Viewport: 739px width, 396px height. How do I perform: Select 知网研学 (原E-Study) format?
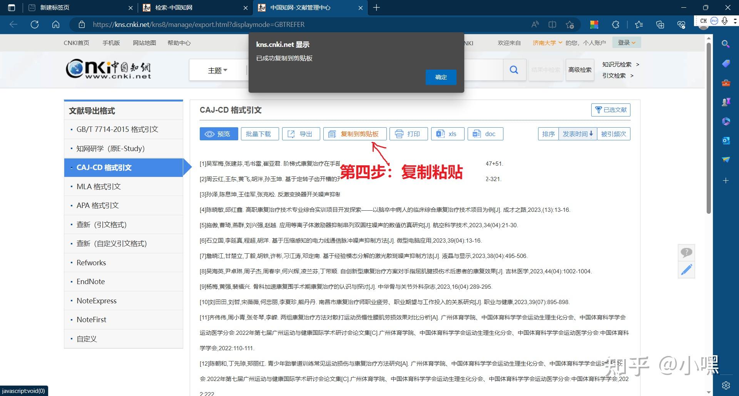coord(124,148)
